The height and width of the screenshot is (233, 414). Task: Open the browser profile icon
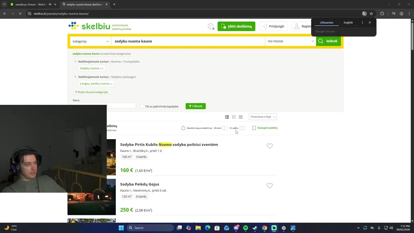[x=401, y=14]
